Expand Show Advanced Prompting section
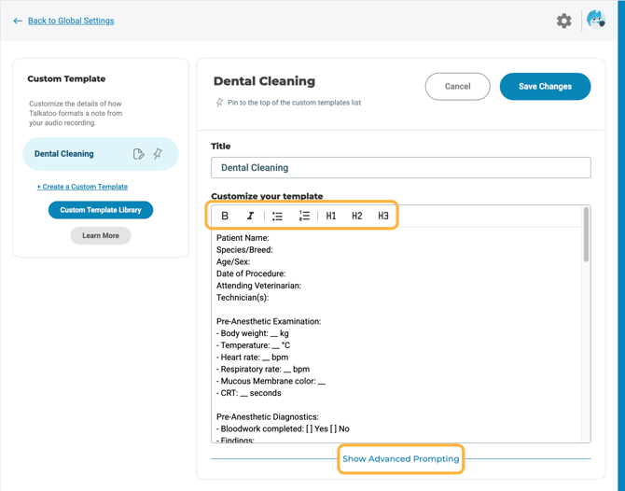This screenshot has height=491, width=625. pyautogui.click(x=400, y=459)
